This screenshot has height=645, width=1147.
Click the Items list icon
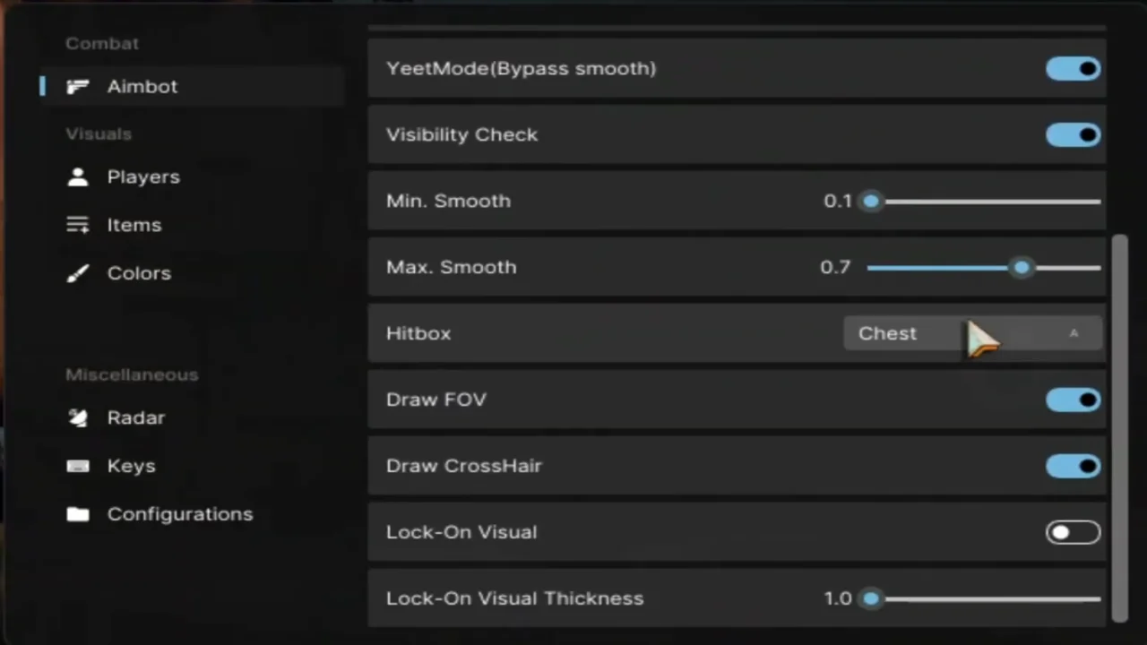pyautogui.click(x=78, y=225)
